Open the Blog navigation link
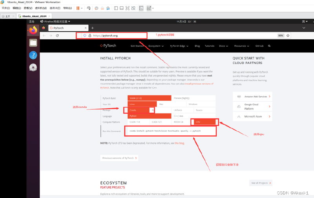The width and height of the screenshot is (314, 198). pos(197,46)
